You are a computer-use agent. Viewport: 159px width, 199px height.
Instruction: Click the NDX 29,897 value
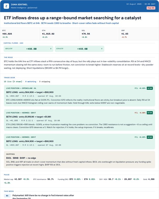[128, 179]
